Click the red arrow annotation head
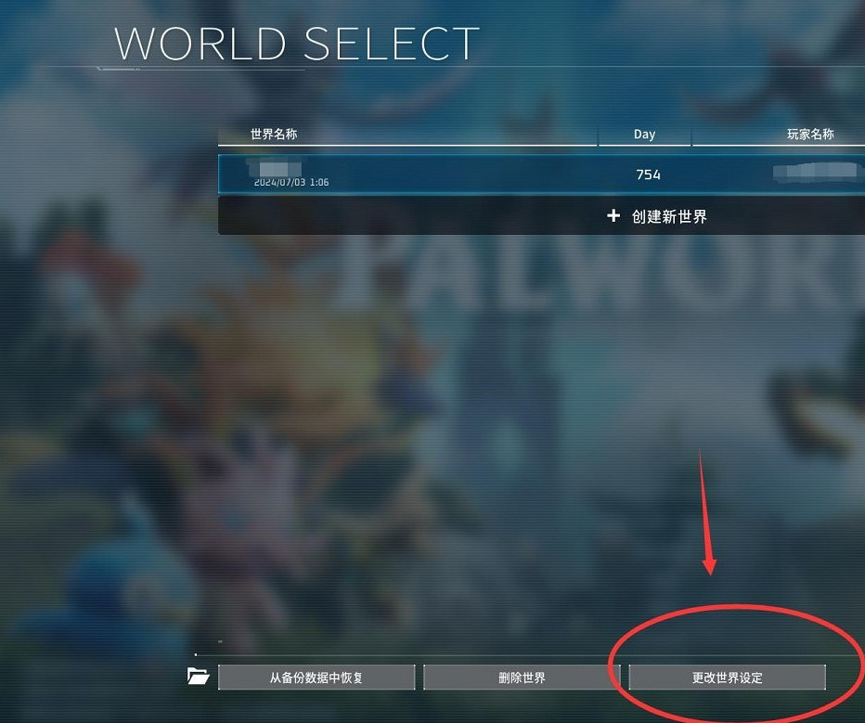 coord(709,567)
